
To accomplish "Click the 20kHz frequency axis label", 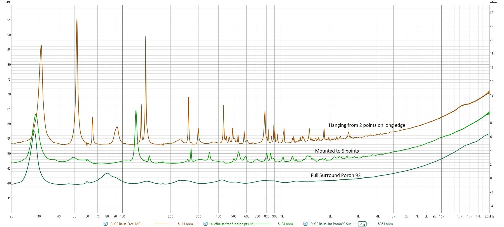I will click(x=489, y=216).
